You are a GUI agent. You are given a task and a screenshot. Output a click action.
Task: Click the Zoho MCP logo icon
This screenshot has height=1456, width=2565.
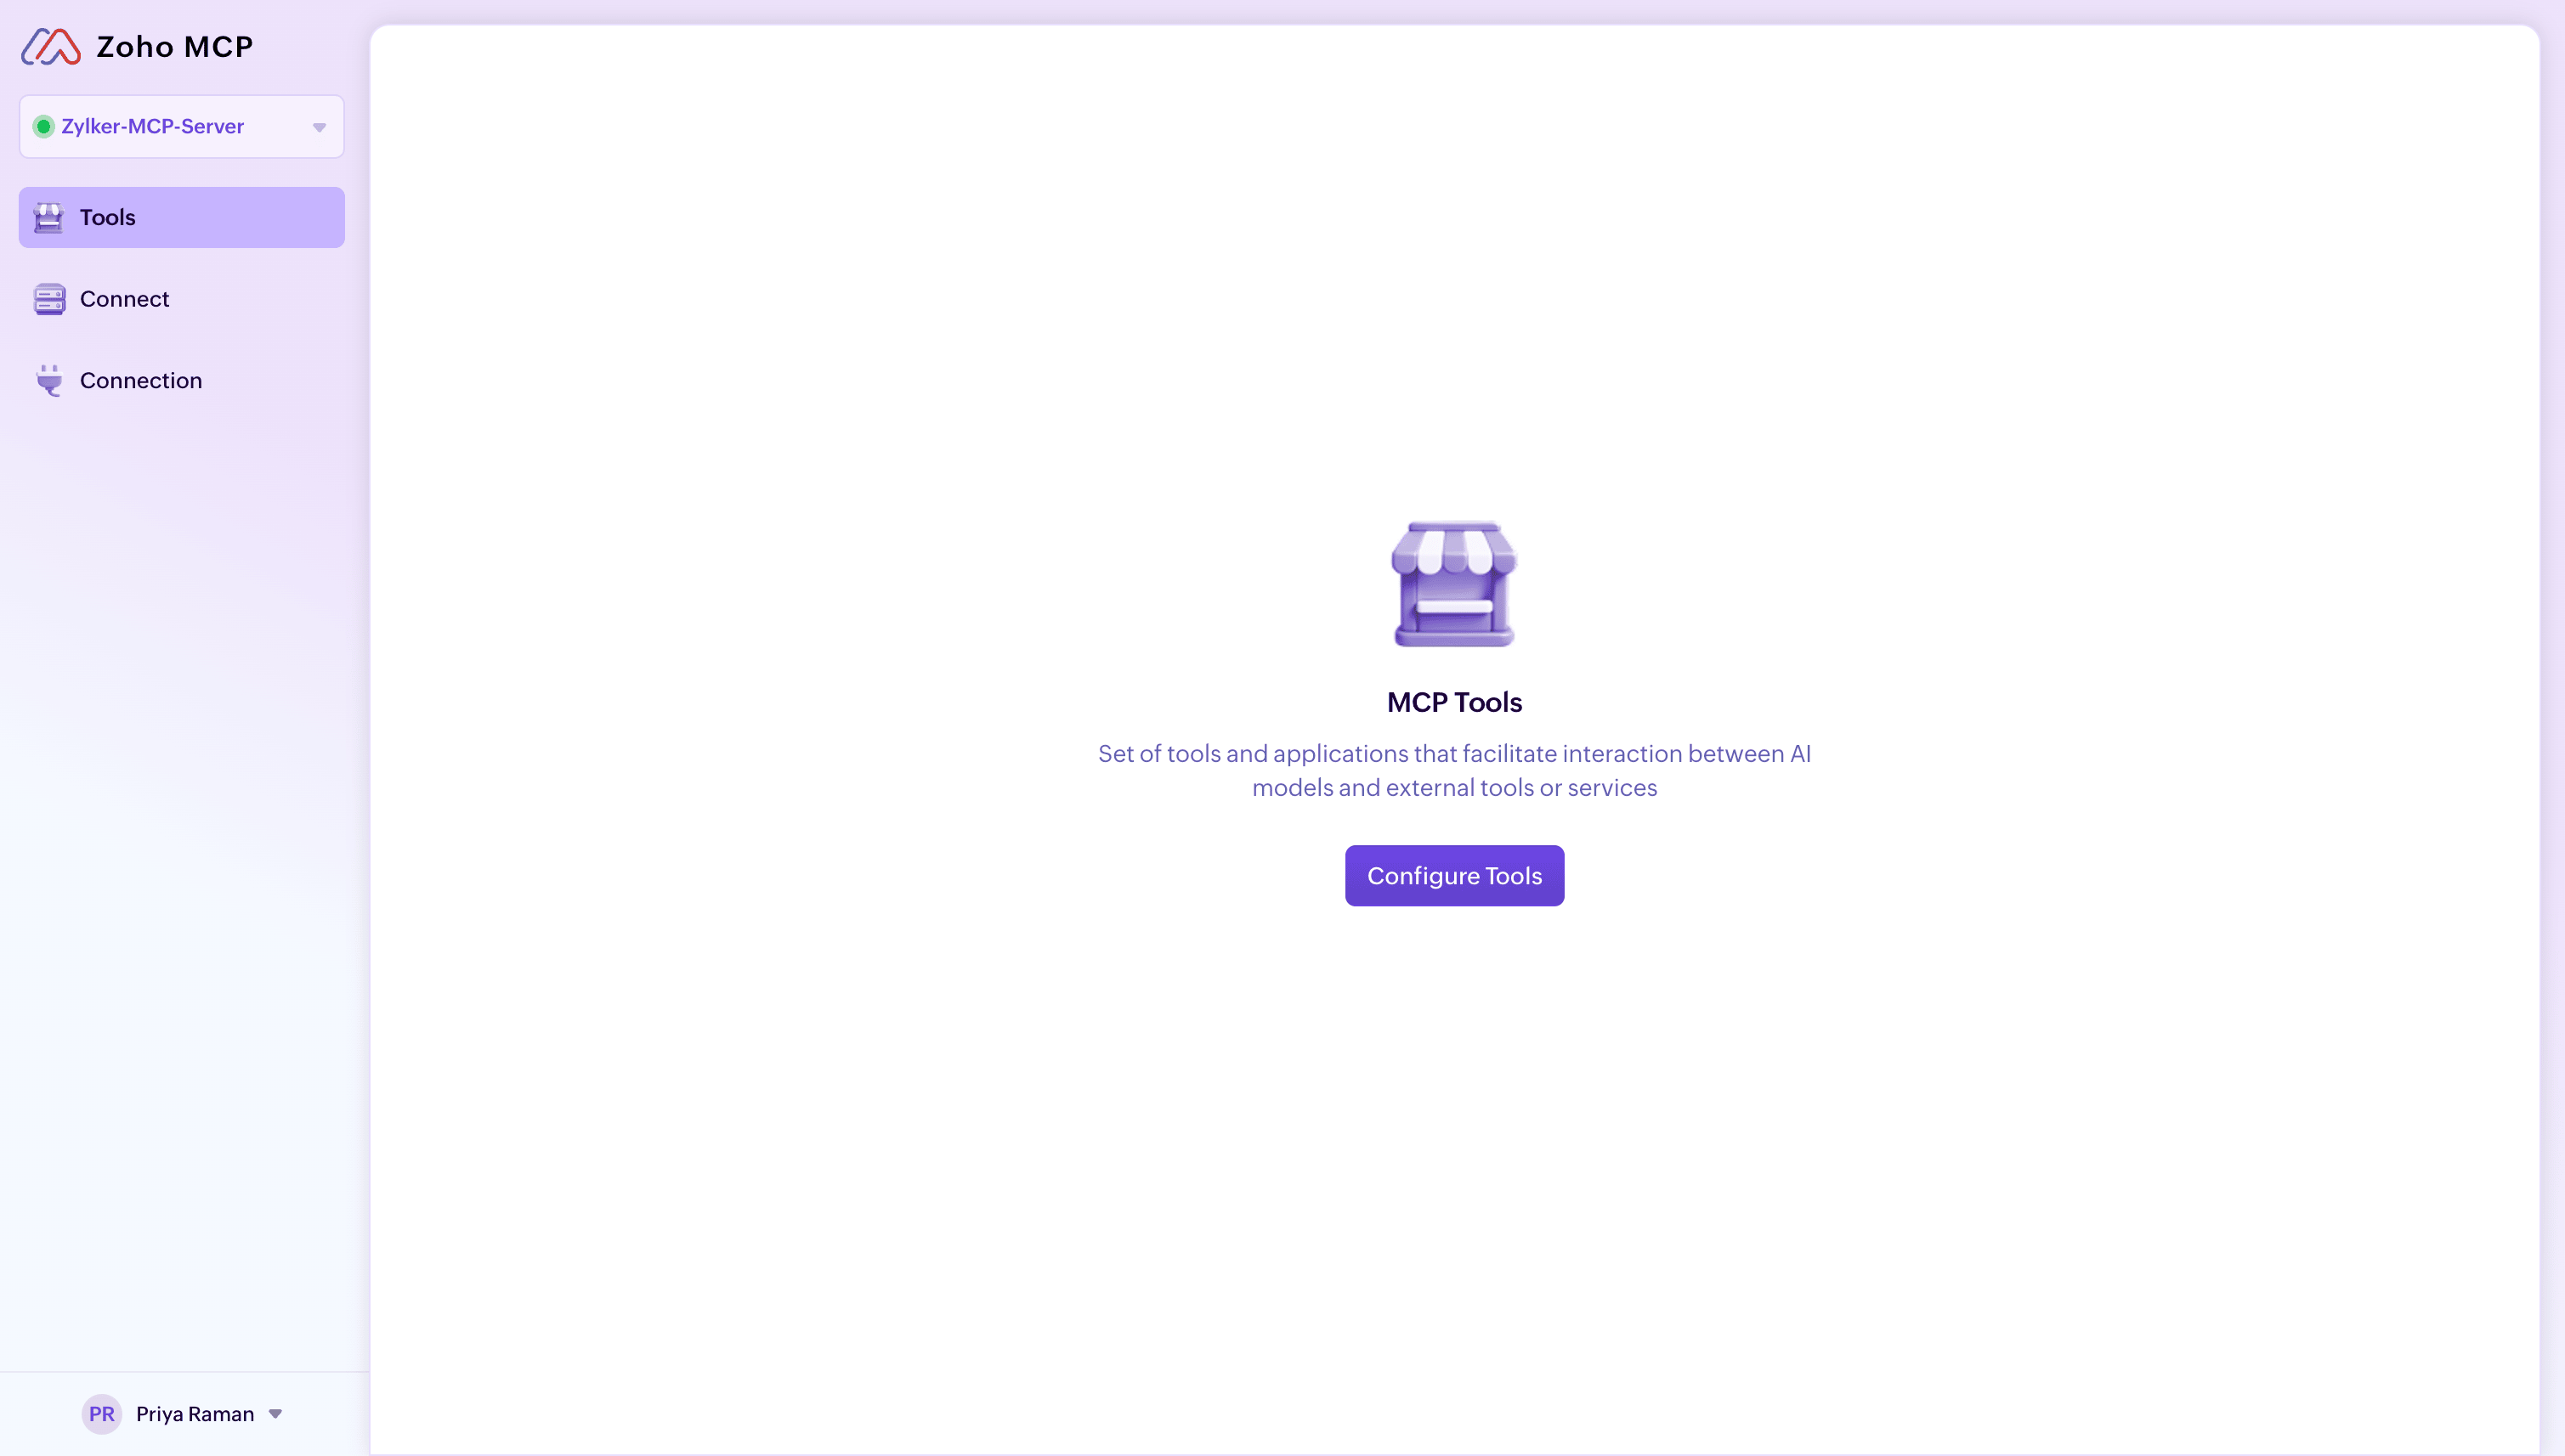[51, 47]
